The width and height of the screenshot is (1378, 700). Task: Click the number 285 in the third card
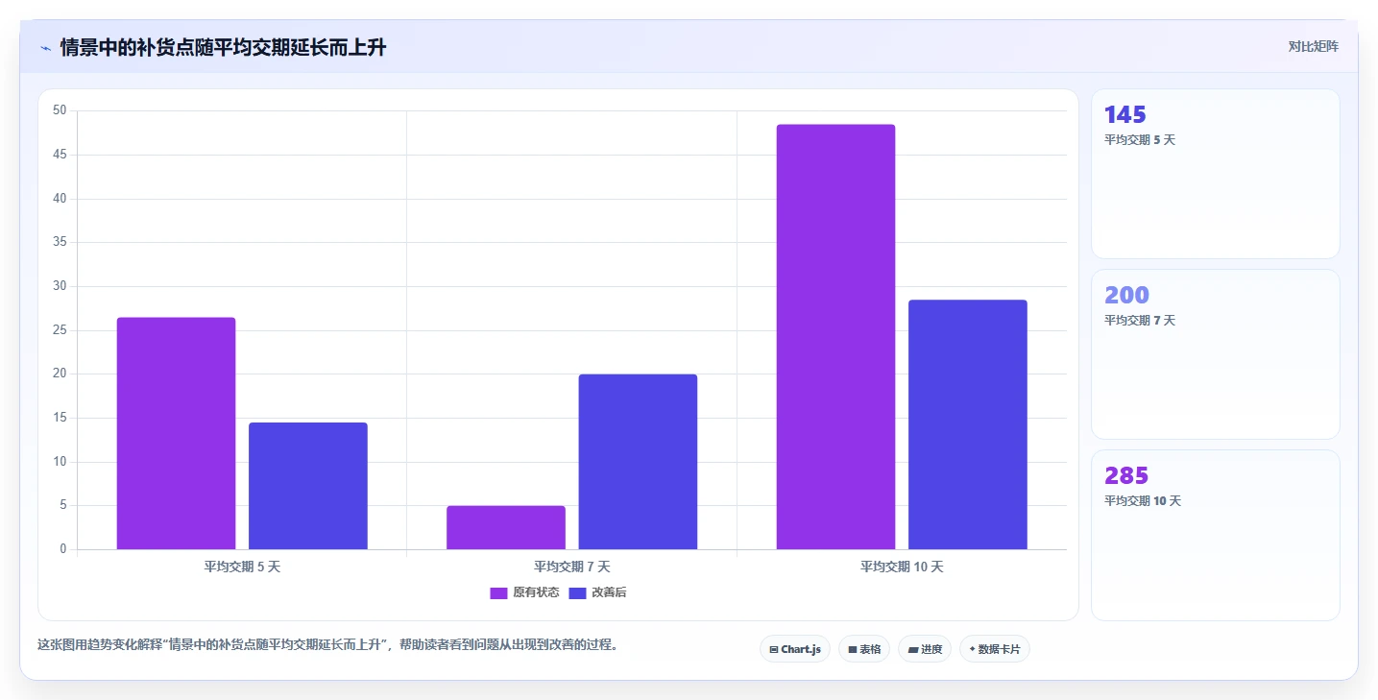click(x=1126, y=475)
